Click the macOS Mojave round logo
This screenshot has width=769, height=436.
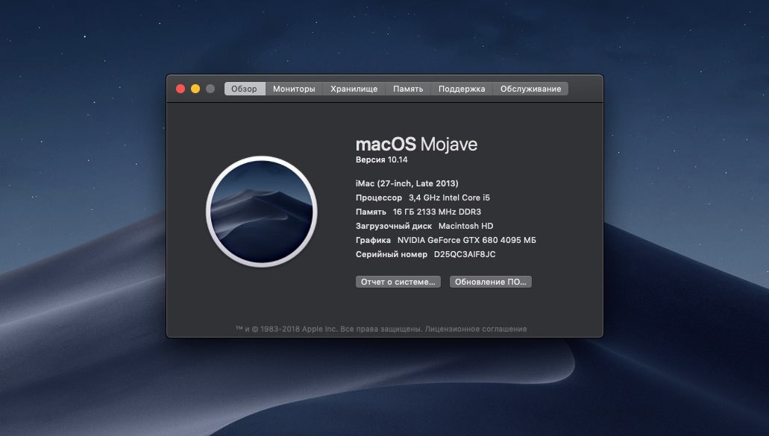coord(261,212)
